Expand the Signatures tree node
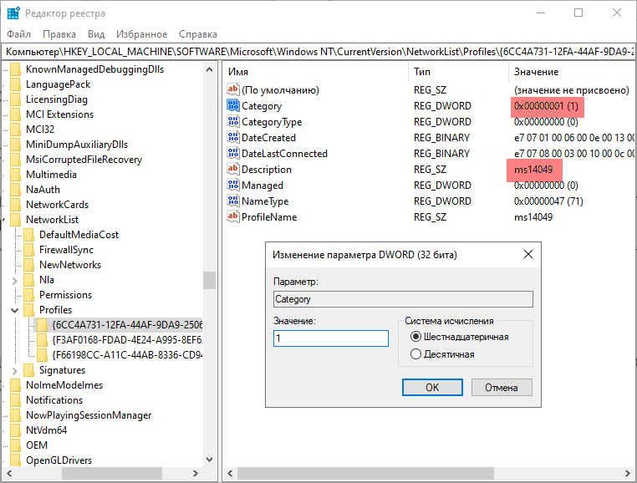 [16, 370]
